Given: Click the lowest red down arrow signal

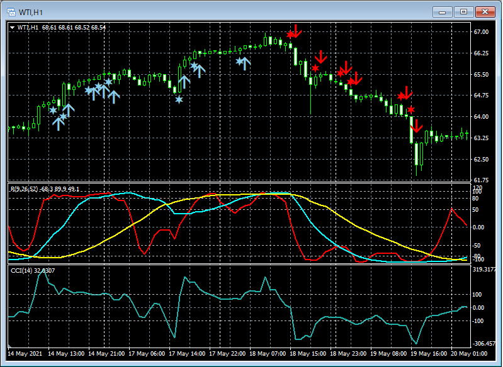Looking at the screenshot, I should click(415, 126).
